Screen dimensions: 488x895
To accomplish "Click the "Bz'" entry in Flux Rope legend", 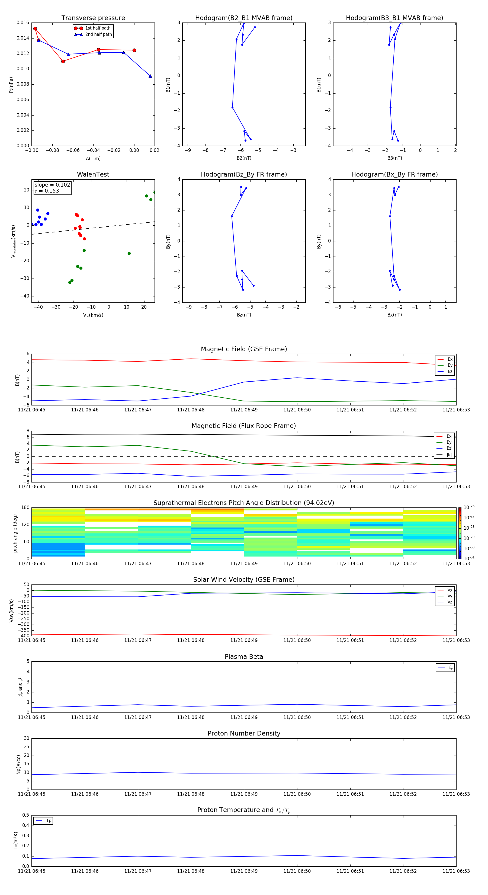I will point(444,449).
